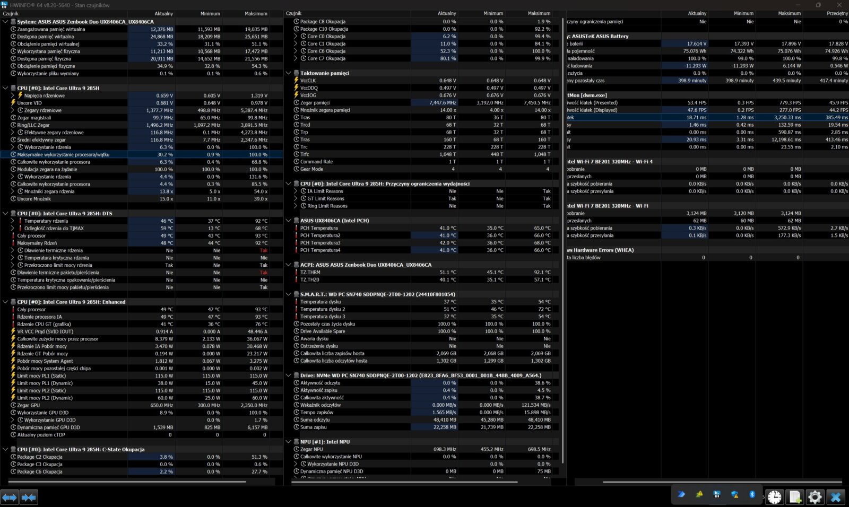Click the shrink columns inward-arrows button
Image resolution: width=849 pixels, height=507 pixels.
click(29, 497)
